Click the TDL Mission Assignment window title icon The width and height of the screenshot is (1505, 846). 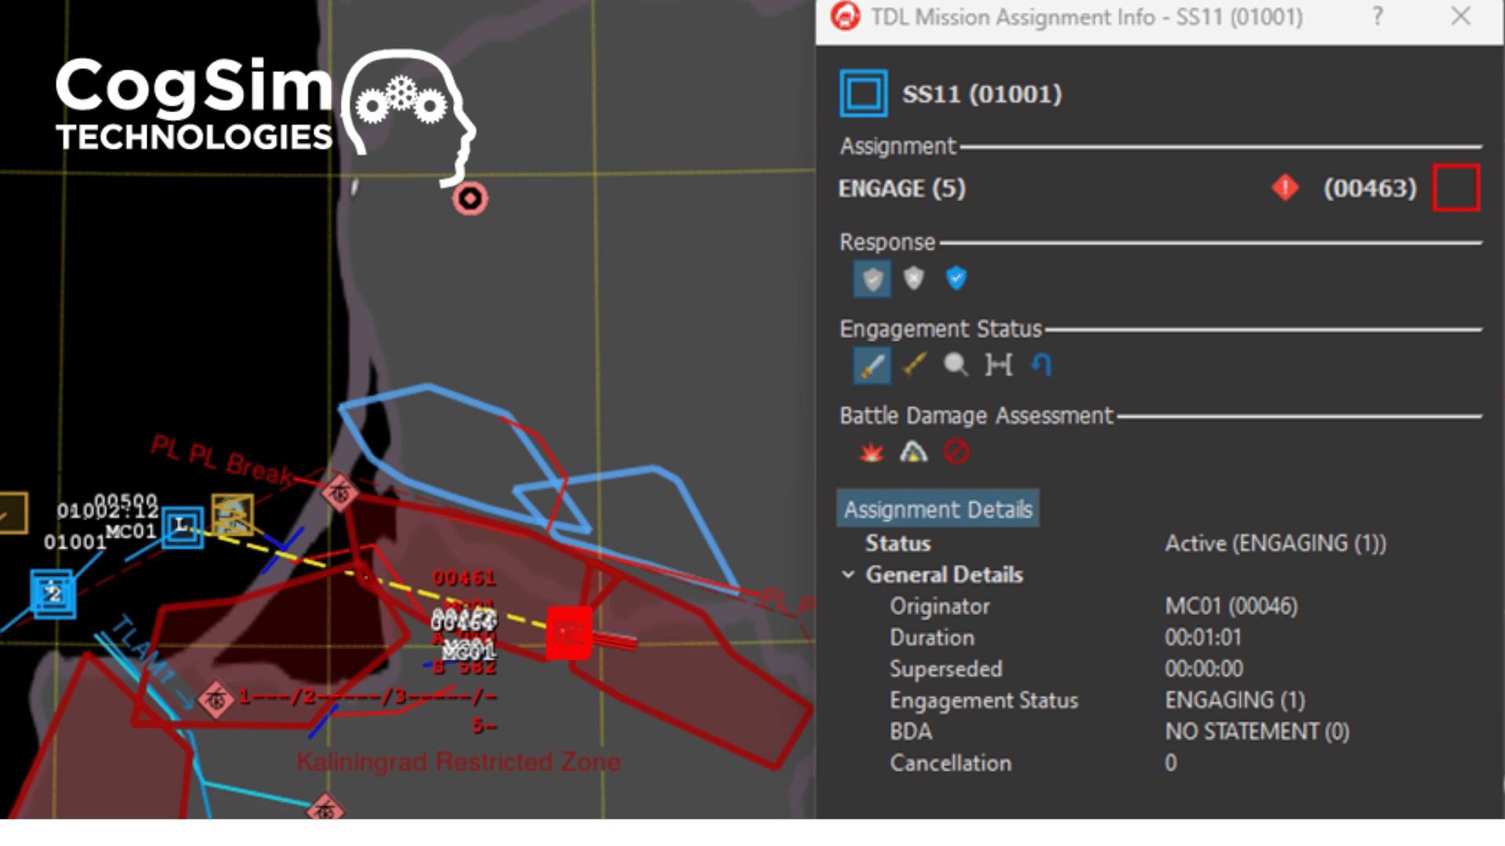(x=845, y=16)
